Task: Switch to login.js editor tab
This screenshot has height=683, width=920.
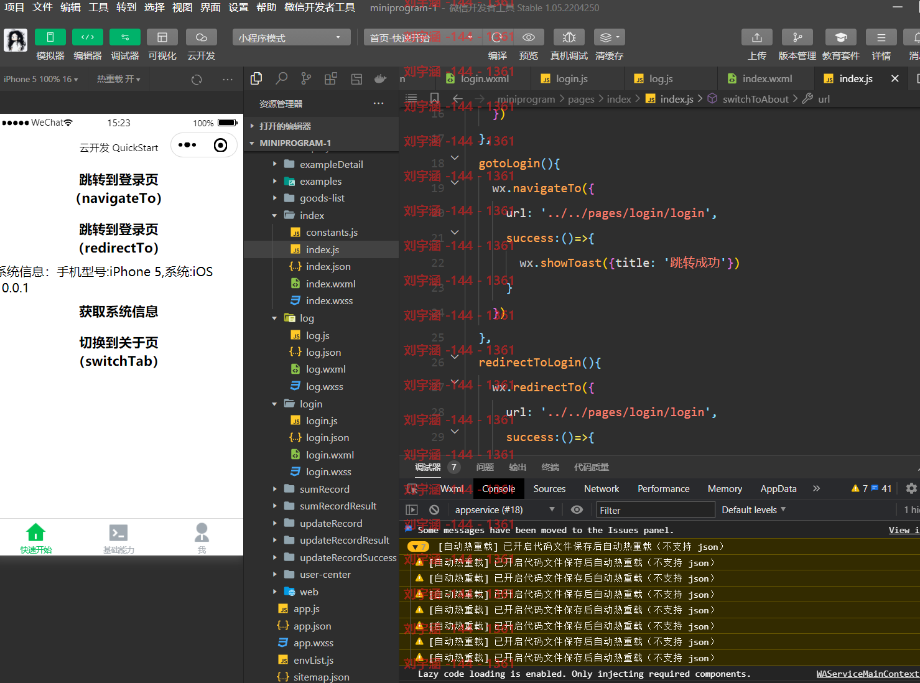Action: point(571,78)
